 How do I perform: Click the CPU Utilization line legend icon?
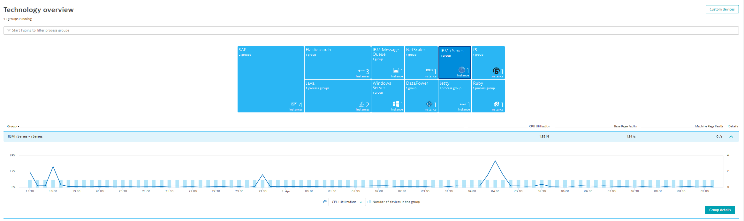point(325,202)
